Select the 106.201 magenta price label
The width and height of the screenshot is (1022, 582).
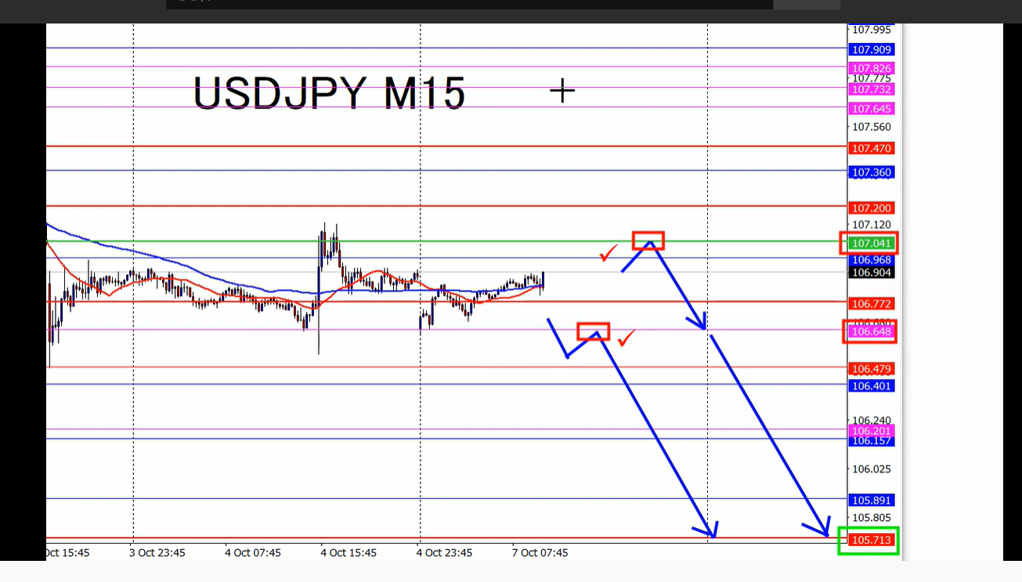pos(872,431)
